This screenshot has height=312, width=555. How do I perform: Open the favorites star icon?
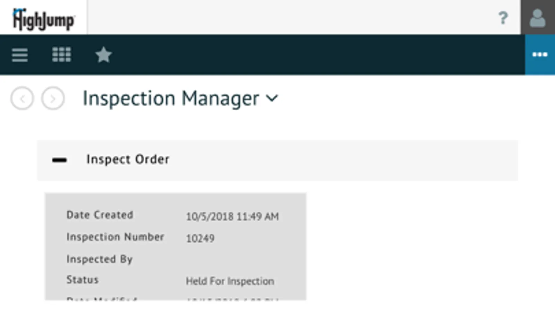(x=103, y=55)
